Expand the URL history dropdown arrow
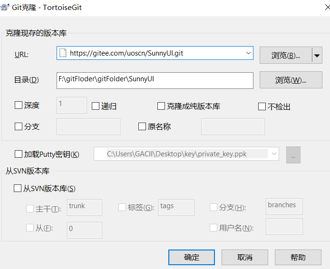The width and height of the screenshot is (330, 269). 248,53
